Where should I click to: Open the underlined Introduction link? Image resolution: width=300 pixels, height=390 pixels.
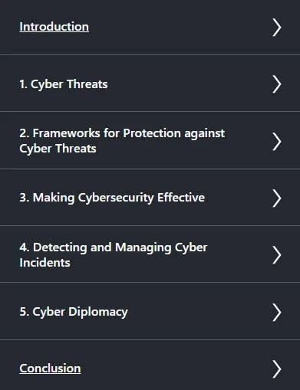pos(54,27)
